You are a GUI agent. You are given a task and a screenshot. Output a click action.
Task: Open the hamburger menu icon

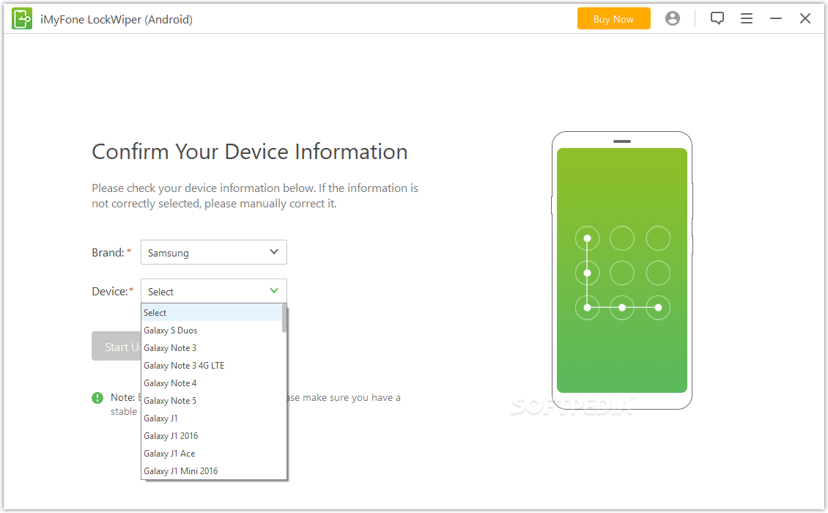[x=747, y=19]
